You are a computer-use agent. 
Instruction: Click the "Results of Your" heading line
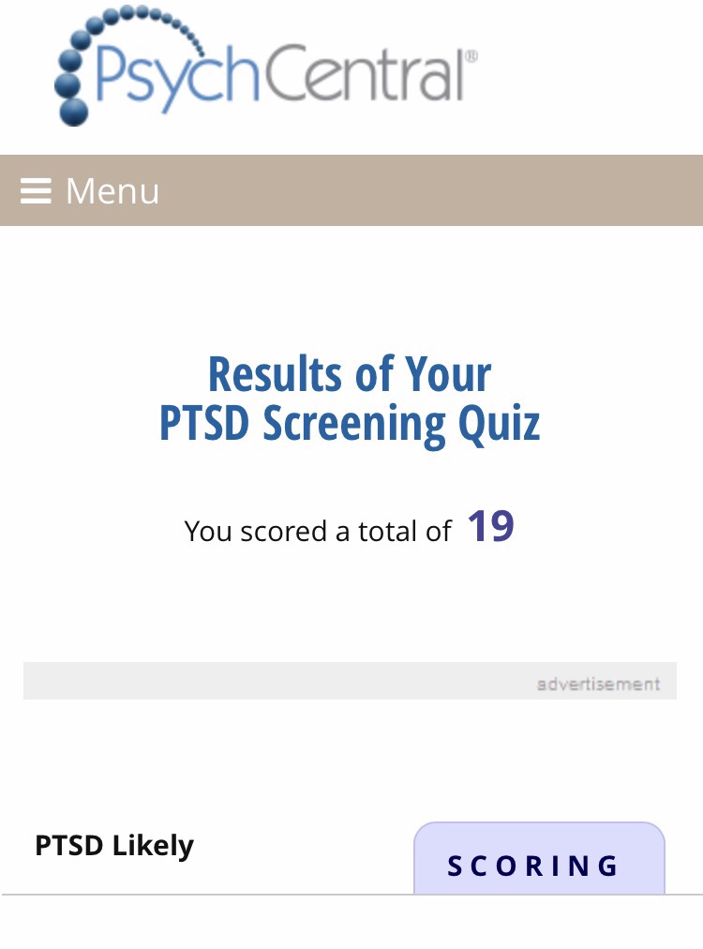pos(350,374)
